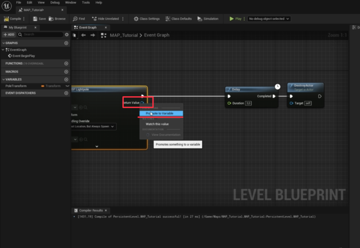Screen dimensions: 360x248
Task: Select the My Blueprint panel tab
Action: point(17,27)
